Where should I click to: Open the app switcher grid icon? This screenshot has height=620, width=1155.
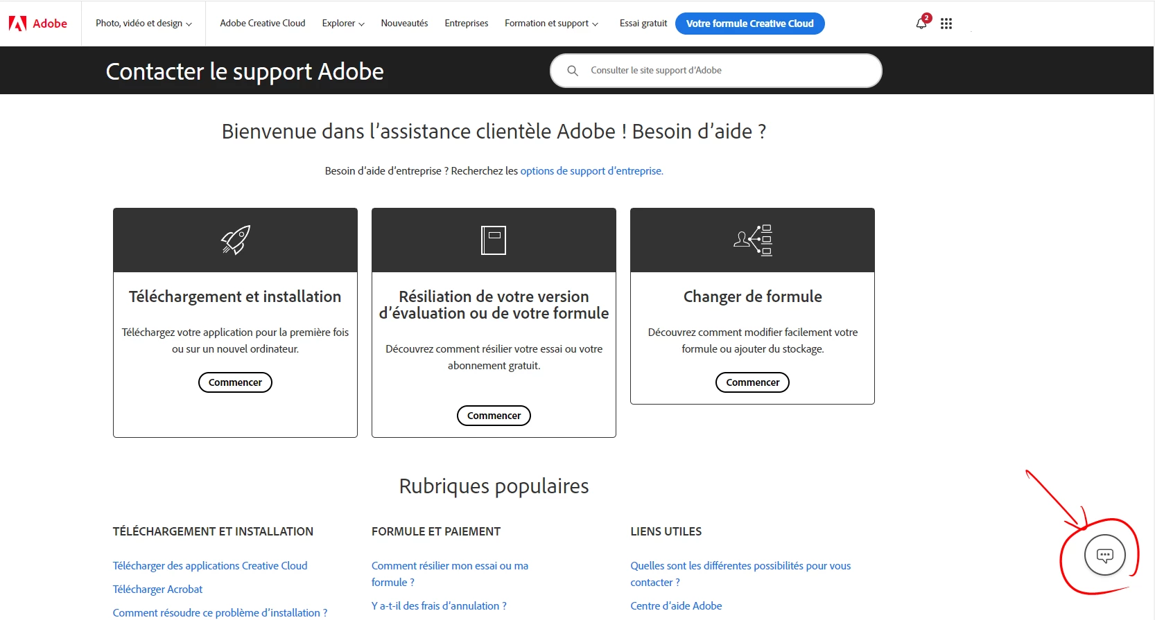click(x=946, y=24)
